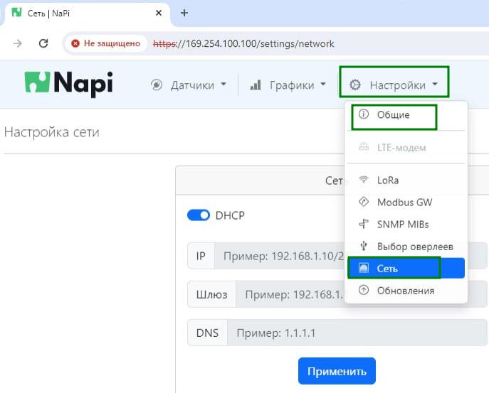Click the Не защищено security chip
This screenshot has width=489, height=393.
[x=106, y=43]
